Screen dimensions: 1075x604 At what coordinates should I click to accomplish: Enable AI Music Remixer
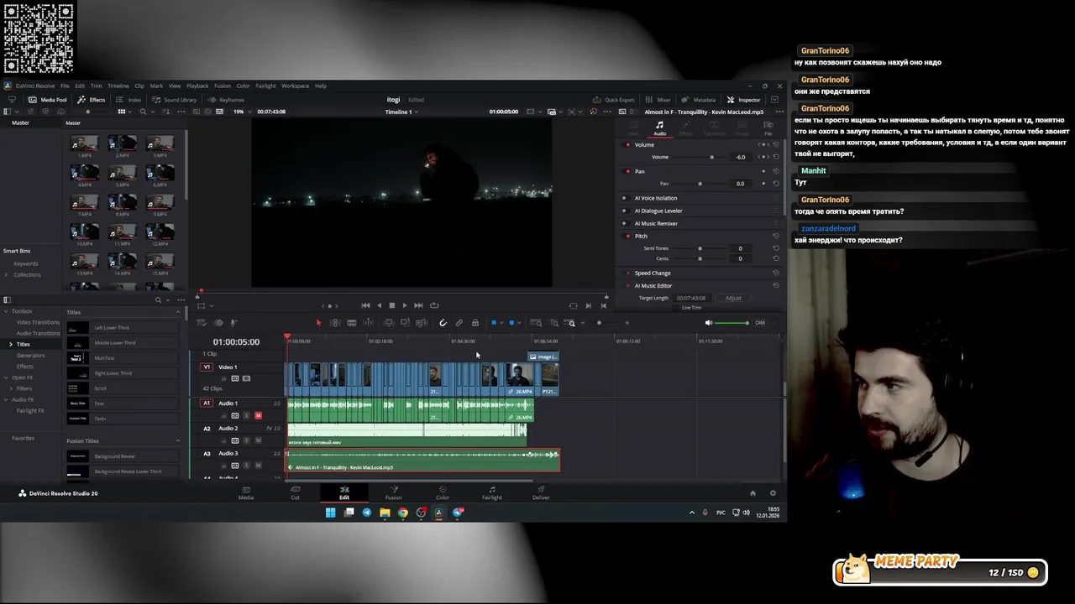[x=624, y=223]
